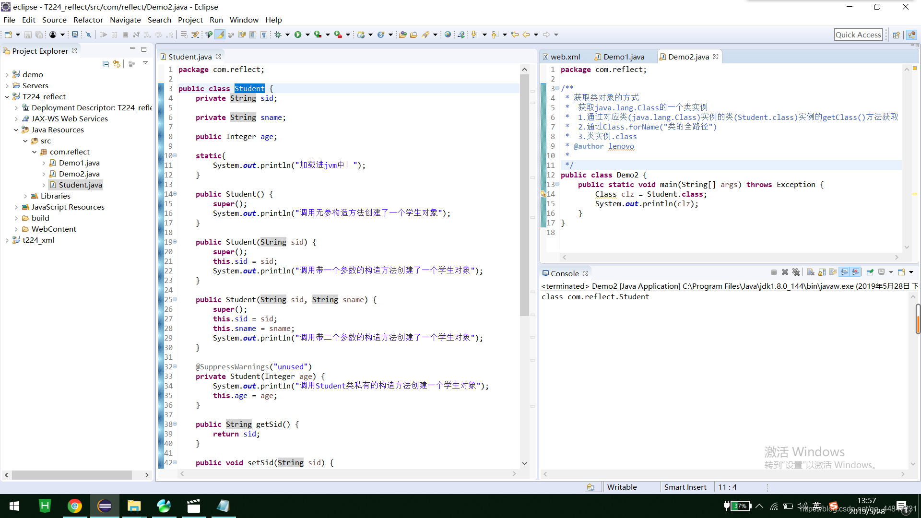Click the Back navigation arrow
921x518 pixels.
click(x=526, y=35)
